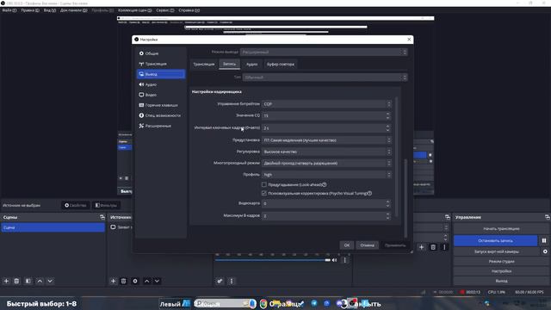Viewport: 551px width, 310px height.
Task: Click Начать трансляцию button
Action: [501, 229]
